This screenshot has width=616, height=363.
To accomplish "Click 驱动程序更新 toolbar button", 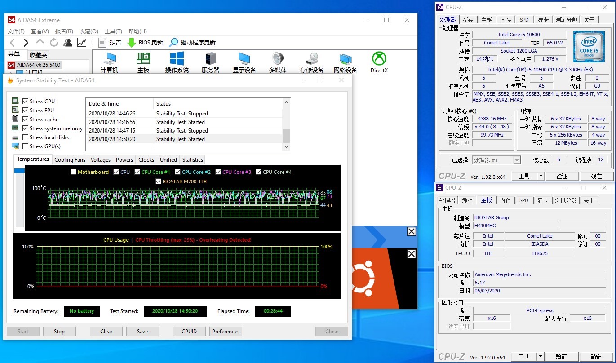I will pyautogui.click(x=192, y=43).
